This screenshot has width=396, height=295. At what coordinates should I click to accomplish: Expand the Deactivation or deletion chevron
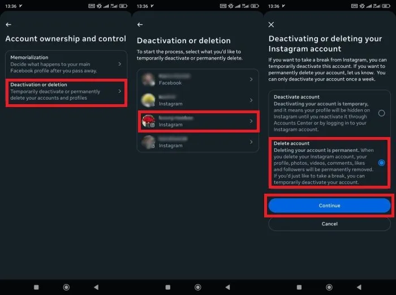pyautogui.click(x=119, y=91)
